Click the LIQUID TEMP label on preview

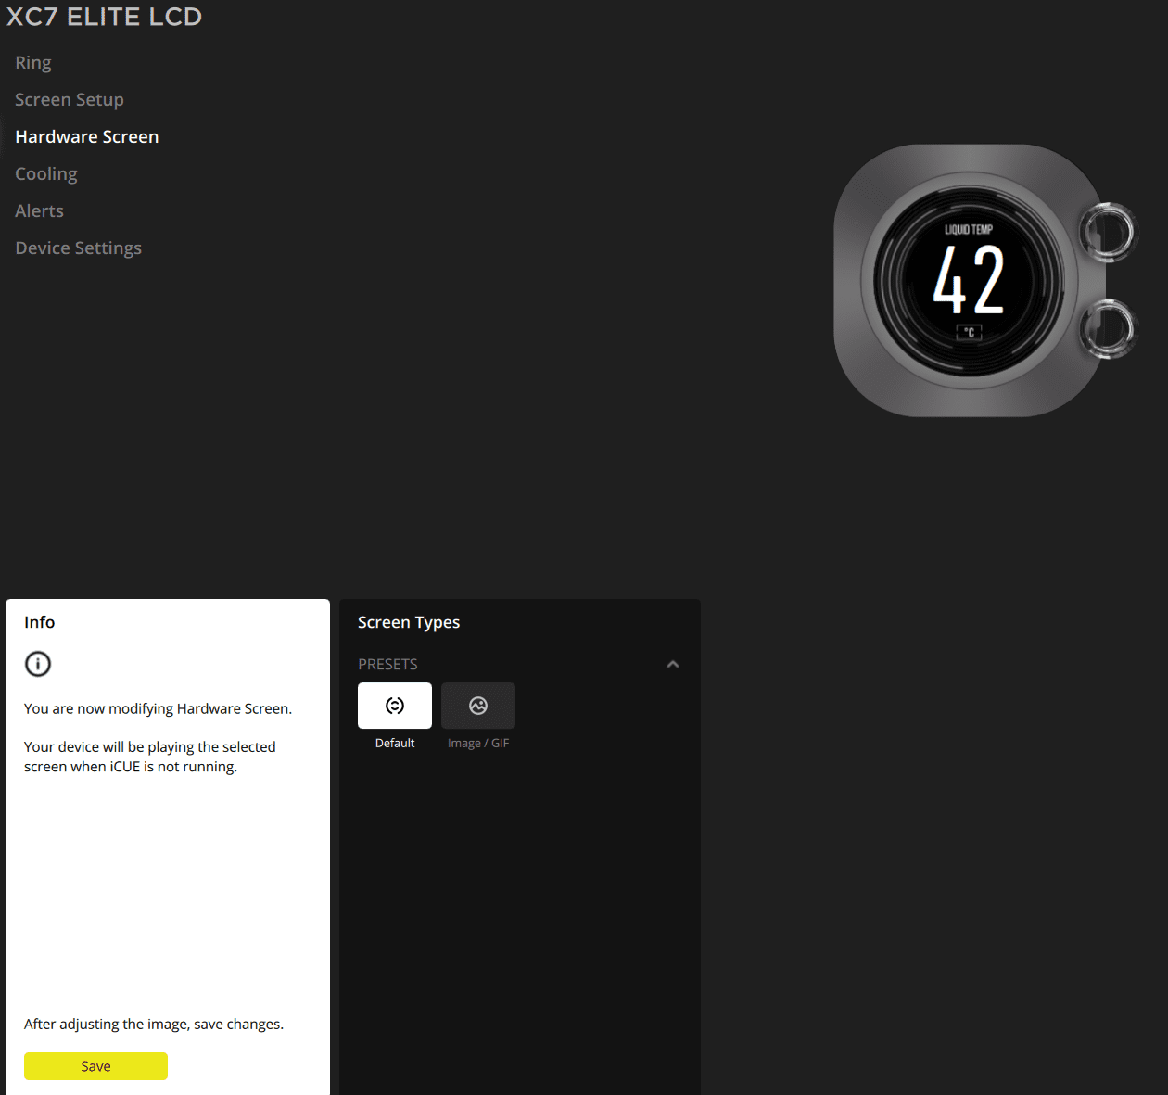969,229
